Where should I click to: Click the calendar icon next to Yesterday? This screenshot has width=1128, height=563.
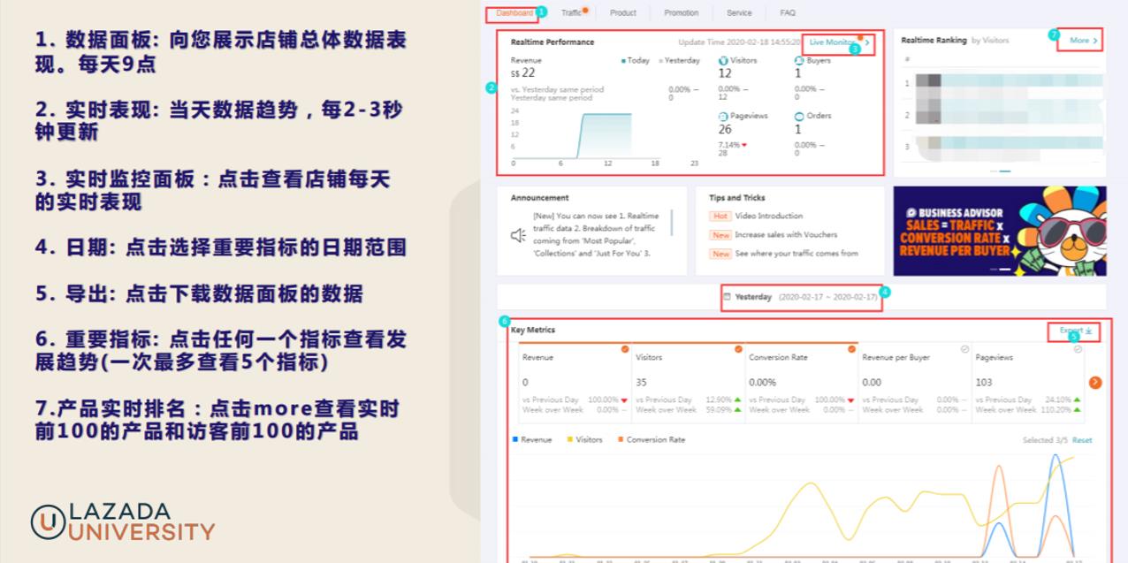click(x=728, y=298)
